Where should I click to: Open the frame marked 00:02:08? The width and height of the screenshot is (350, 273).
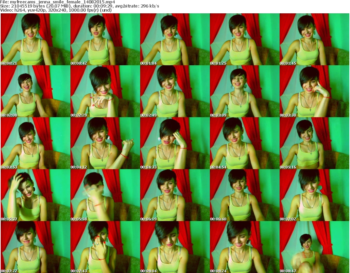coord(36,91)
